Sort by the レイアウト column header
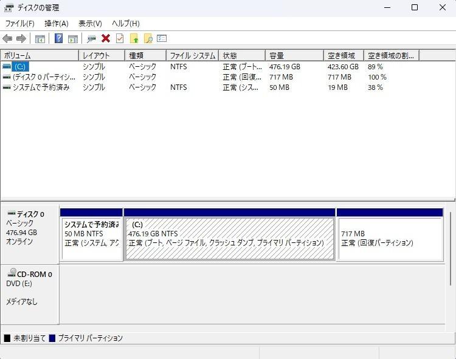The image size is (456, 359). (x=102, y=55)
